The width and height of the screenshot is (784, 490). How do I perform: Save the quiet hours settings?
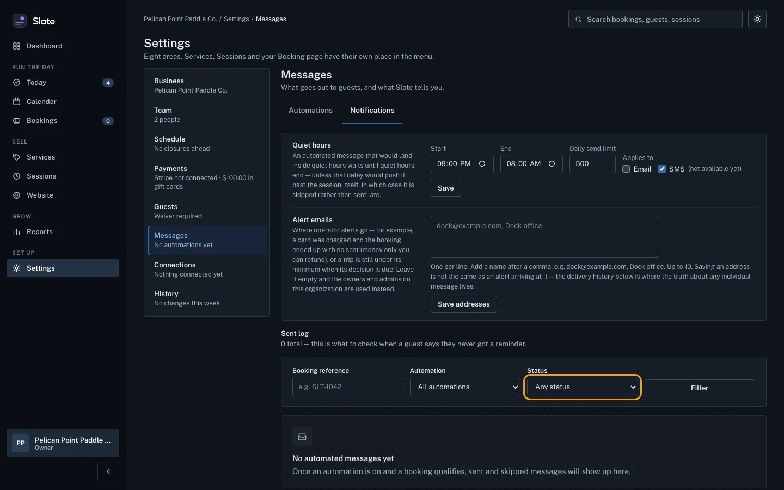point(446,188)
